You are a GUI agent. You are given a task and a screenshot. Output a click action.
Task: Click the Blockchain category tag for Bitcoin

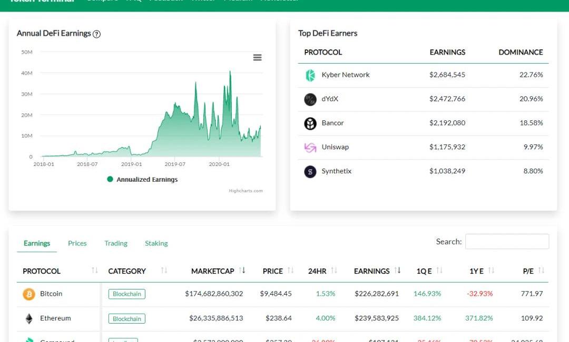(x=127, y=294)
